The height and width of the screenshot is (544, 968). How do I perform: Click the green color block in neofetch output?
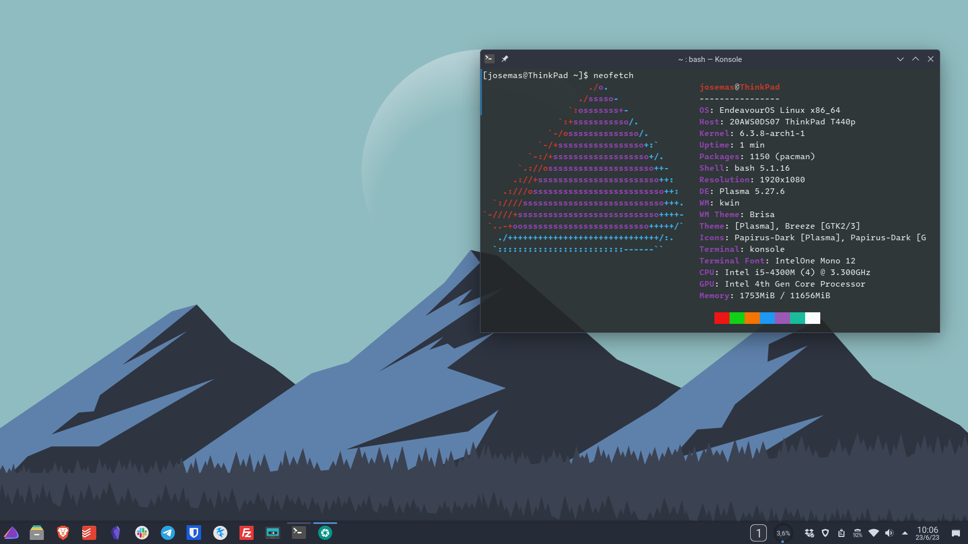pos(737,318)
